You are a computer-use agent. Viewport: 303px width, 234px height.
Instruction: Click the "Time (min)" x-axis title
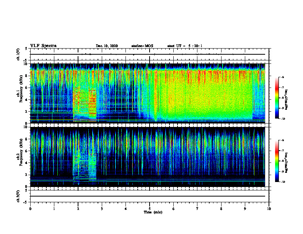153,212
